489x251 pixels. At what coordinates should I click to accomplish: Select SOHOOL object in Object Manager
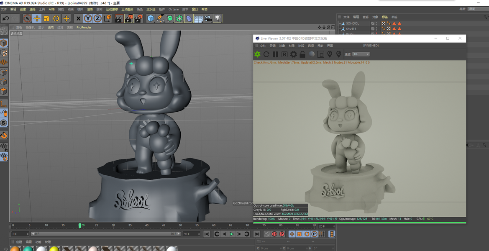point(352,23)
